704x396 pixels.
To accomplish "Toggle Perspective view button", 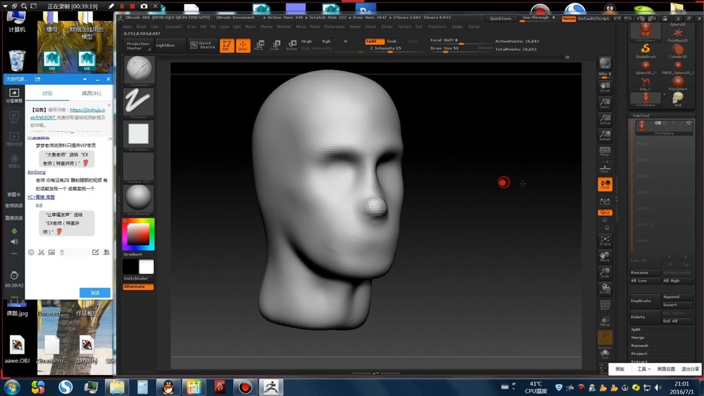I will [605, 152].
